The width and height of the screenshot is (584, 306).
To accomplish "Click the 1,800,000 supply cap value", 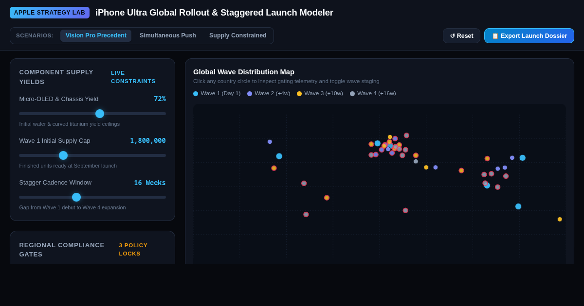I will point(148,140).
